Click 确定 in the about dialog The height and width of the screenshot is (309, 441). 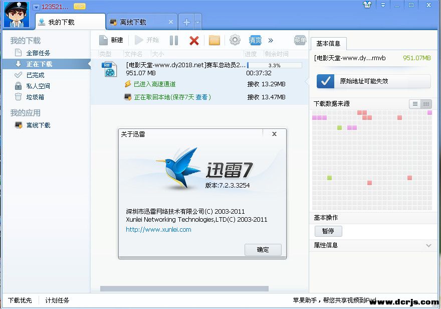[x=263, y=249]
